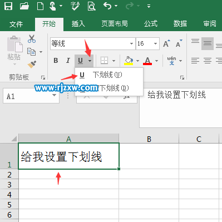Open fill color dropdown arrow

[137, 61]
